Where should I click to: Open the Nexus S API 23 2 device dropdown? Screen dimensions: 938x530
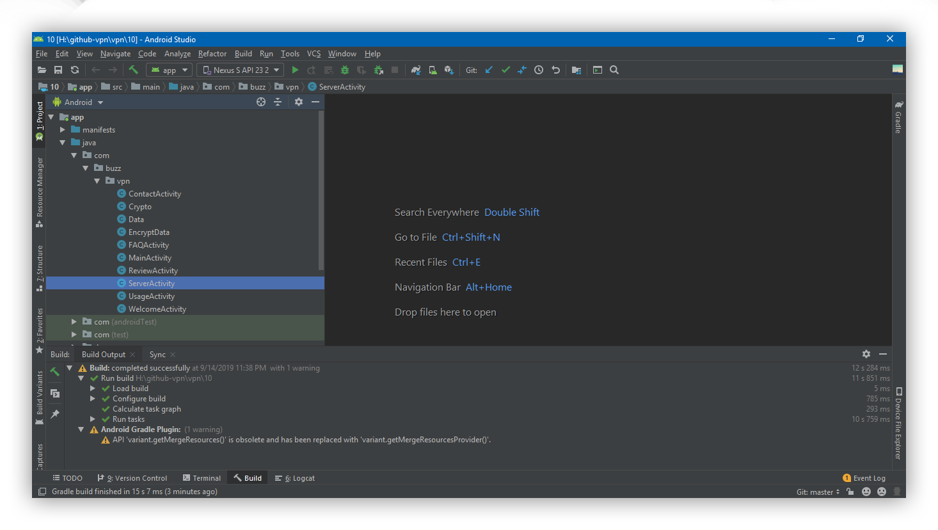point(241,70)
